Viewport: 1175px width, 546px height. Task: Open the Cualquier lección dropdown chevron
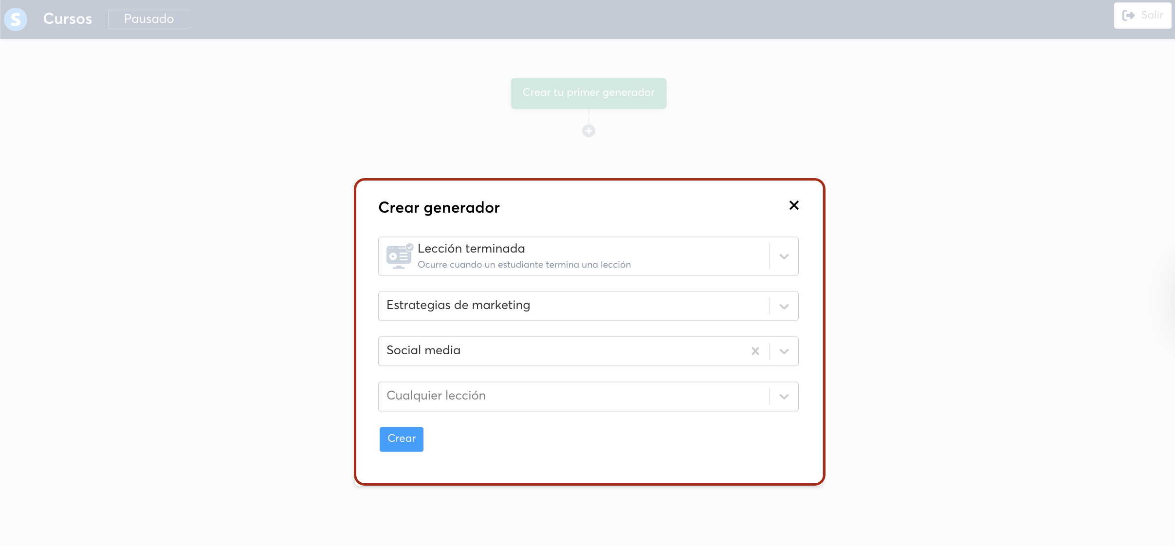pyautogui.click(x=784, y=397)
